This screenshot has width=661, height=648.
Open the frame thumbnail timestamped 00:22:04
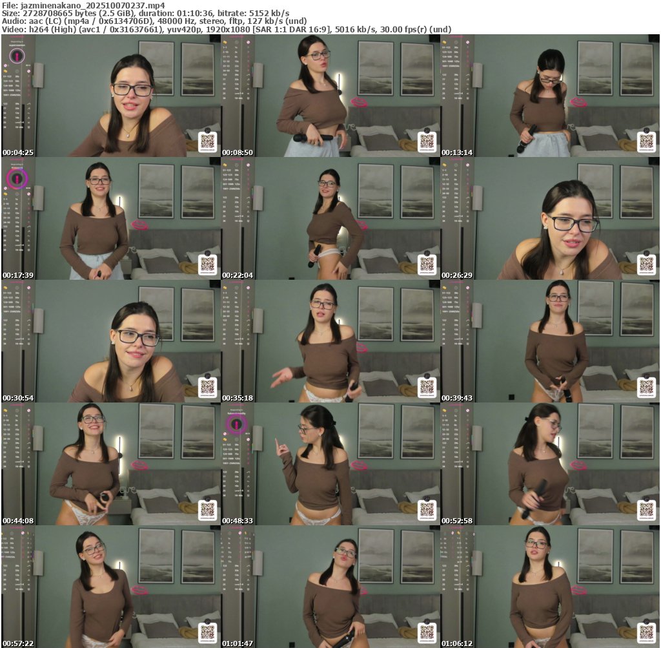pos(330,218)
